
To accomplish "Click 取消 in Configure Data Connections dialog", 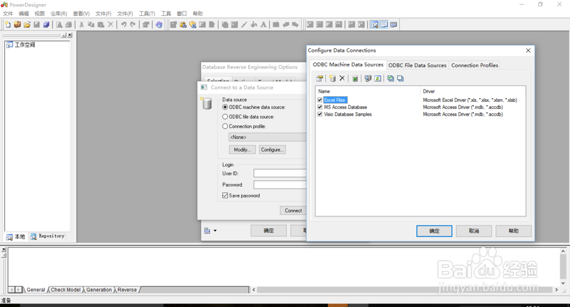I will click(474, 231).
